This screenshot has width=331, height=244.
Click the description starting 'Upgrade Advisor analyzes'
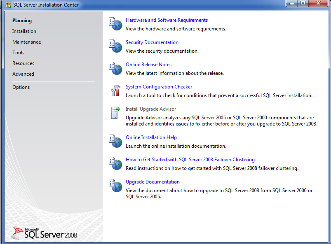(221, 121)
